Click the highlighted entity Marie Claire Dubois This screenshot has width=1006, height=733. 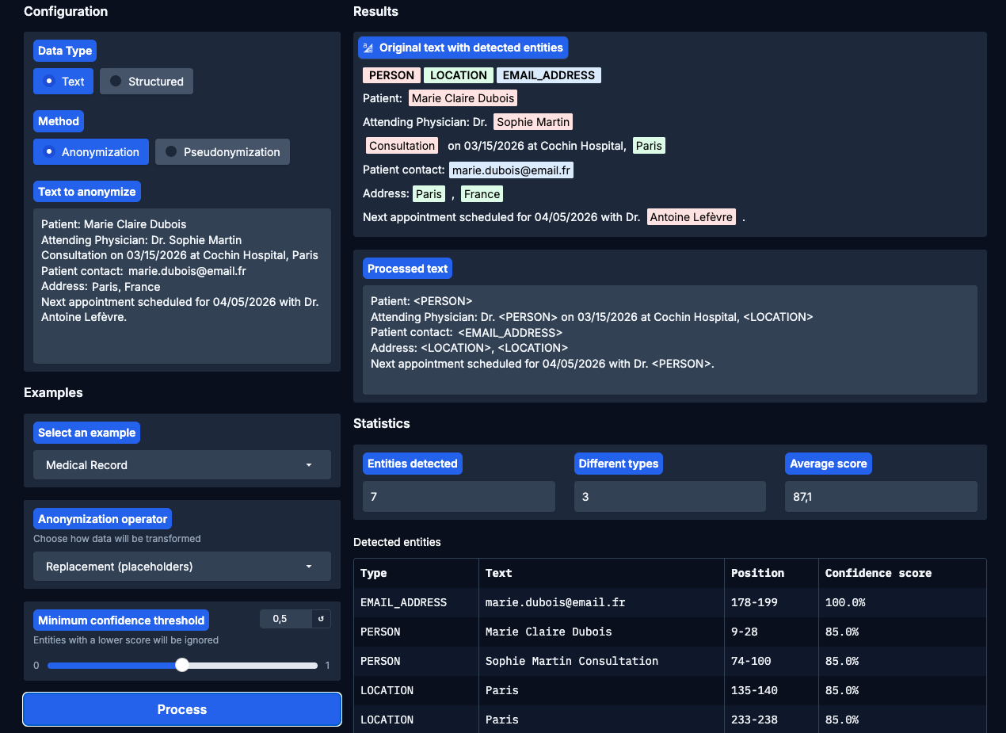[463, 98]
